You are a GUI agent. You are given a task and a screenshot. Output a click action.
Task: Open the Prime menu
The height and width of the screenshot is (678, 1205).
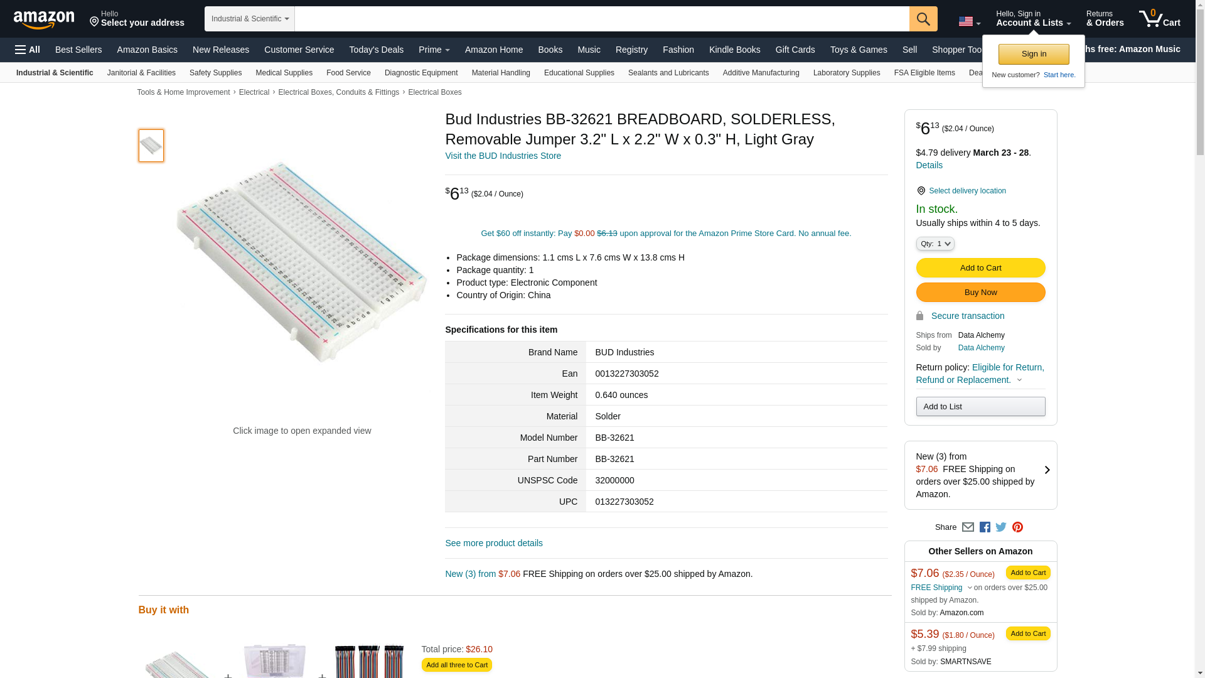coord(434,50)
